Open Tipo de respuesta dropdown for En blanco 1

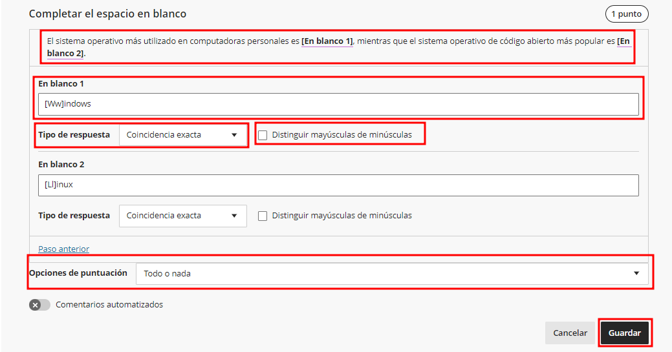pyautogui.click(x=182, y=135)
